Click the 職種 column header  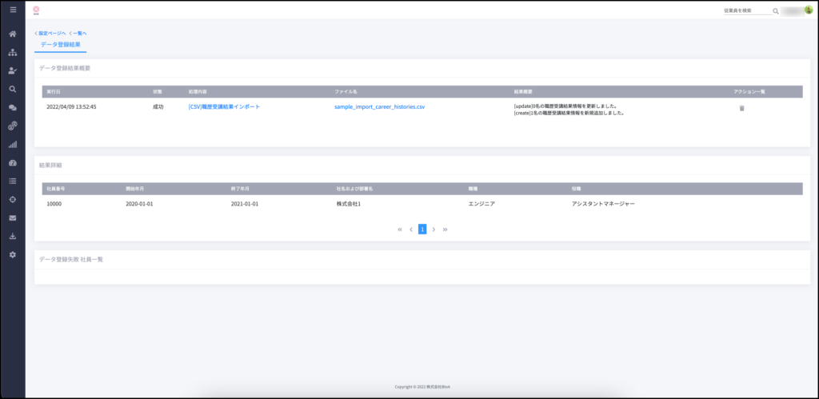(x=473, y=189)
